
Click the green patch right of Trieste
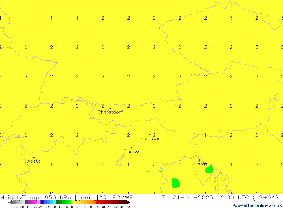209,169
